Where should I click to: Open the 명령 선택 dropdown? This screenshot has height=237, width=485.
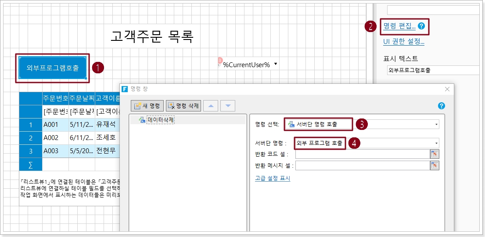coord(436,125)
